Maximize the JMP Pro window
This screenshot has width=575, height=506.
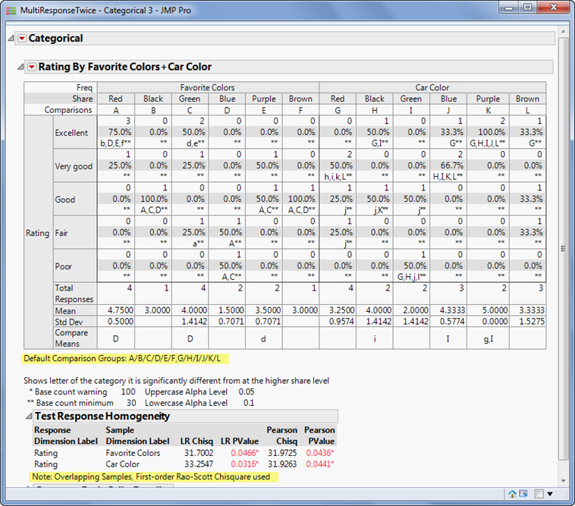527,8
